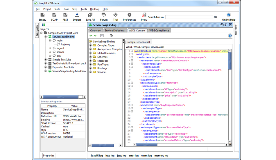Collapse XML fold marker on line 1
Image resolution: width=276 pixels, height=160 pixels.
coord(132,51)
